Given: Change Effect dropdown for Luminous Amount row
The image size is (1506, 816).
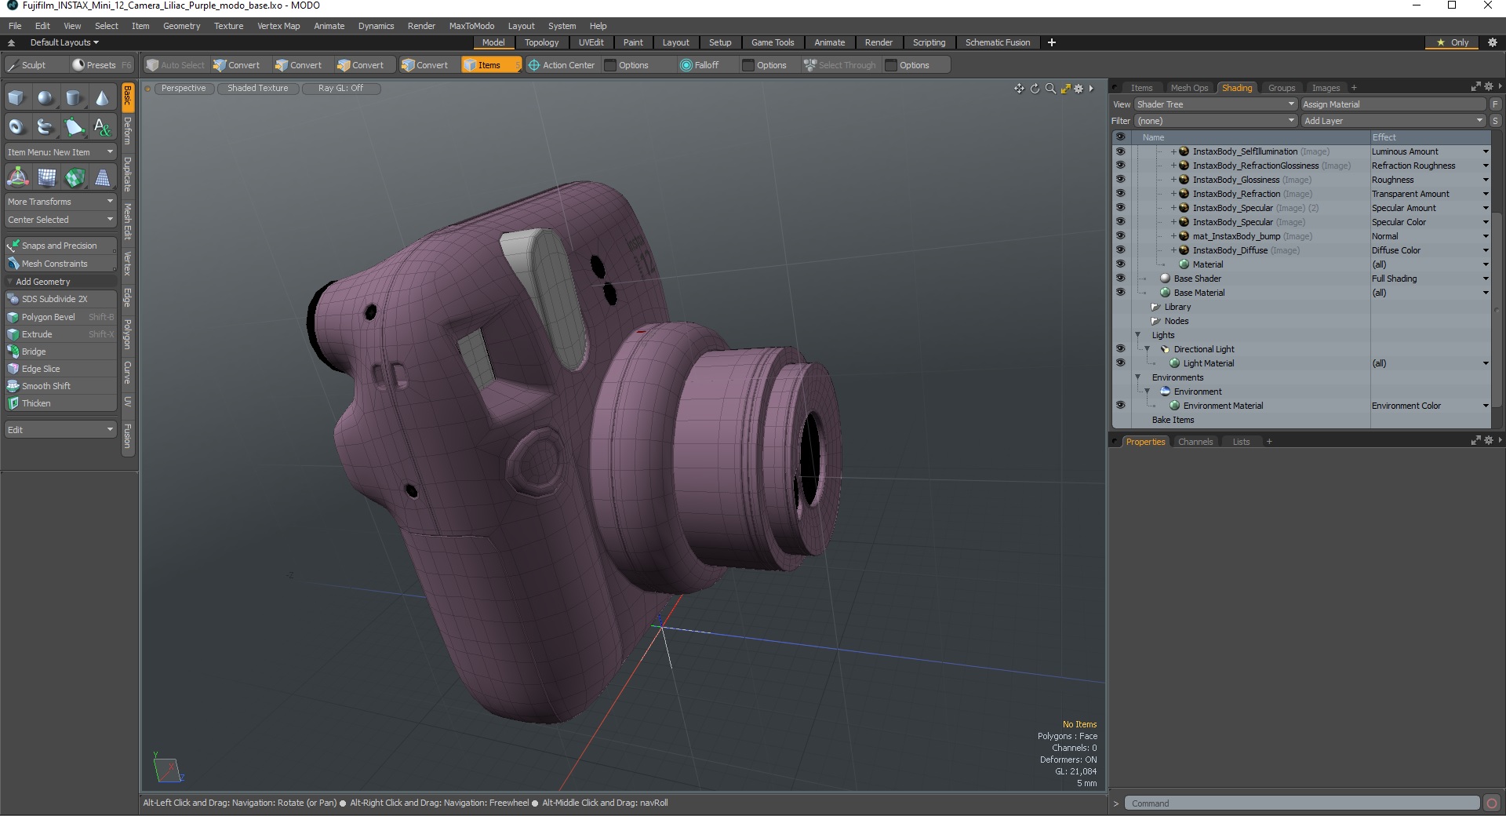Looking at the screenshot, I should 1485,151.
